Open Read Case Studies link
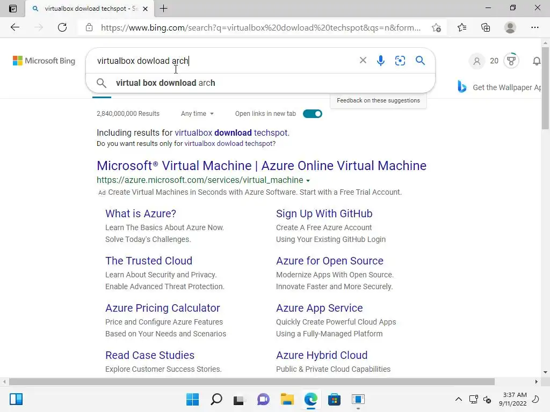The image size is (550, 412). [x=150, y=355]
